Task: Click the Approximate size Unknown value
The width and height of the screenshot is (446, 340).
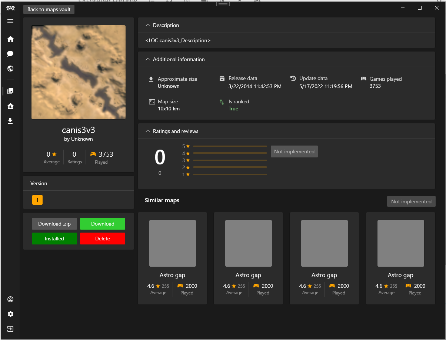Action: tap(169, 86)
